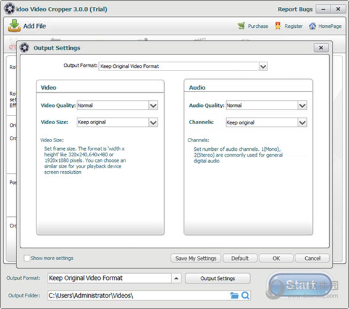Click the Purchase link text
The height and width of the screenshot is (309, 349).
[258, 26]
